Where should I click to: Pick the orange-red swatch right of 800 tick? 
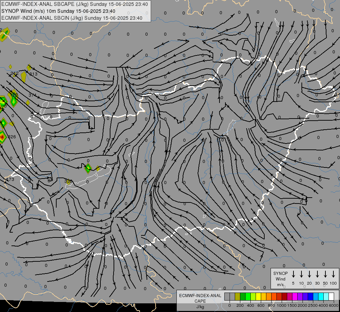click(x=274, y=296)
